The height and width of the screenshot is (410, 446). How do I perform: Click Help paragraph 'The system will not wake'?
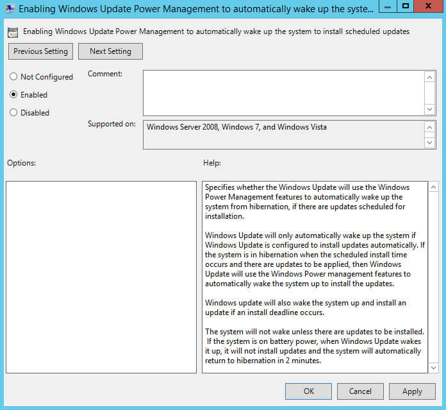pos(315,346)
